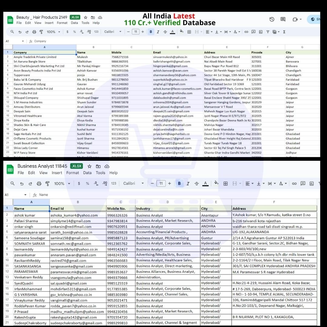Pick text color in Beauty Hair Products sheet

point(173,32)
